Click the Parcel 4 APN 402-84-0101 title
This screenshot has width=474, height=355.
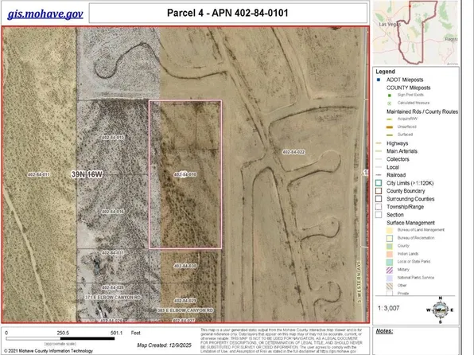pos(227,13)
